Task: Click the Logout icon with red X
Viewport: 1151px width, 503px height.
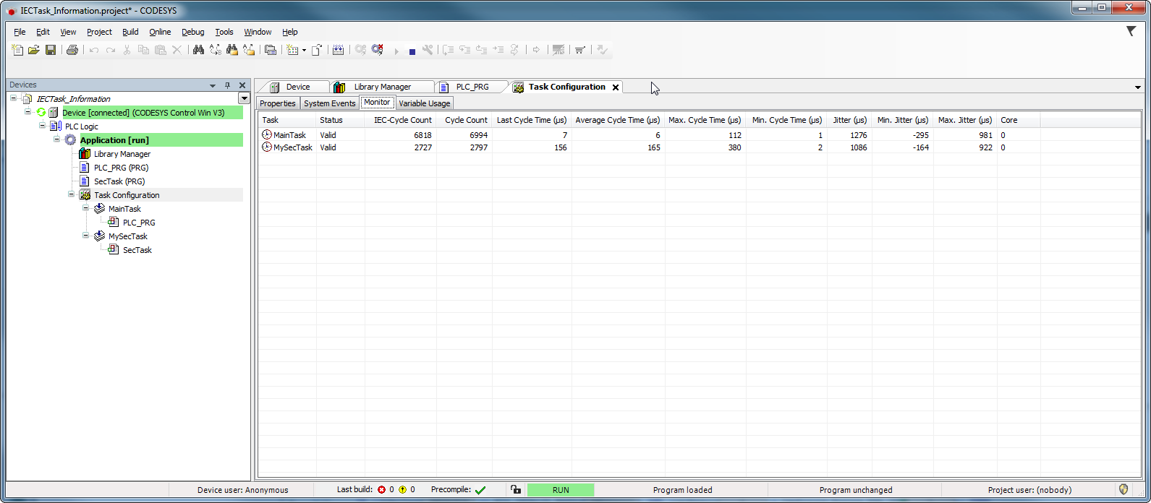Action: (x=378, y=50)
